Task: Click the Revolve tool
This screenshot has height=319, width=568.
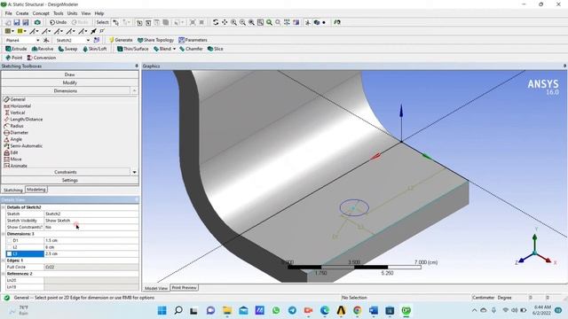Action: point(43,49)
